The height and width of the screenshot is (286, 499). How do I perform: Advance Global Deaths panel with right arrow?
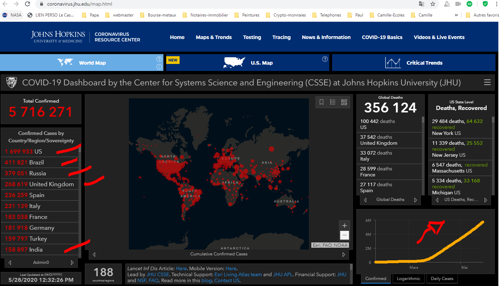pos(416,200)
